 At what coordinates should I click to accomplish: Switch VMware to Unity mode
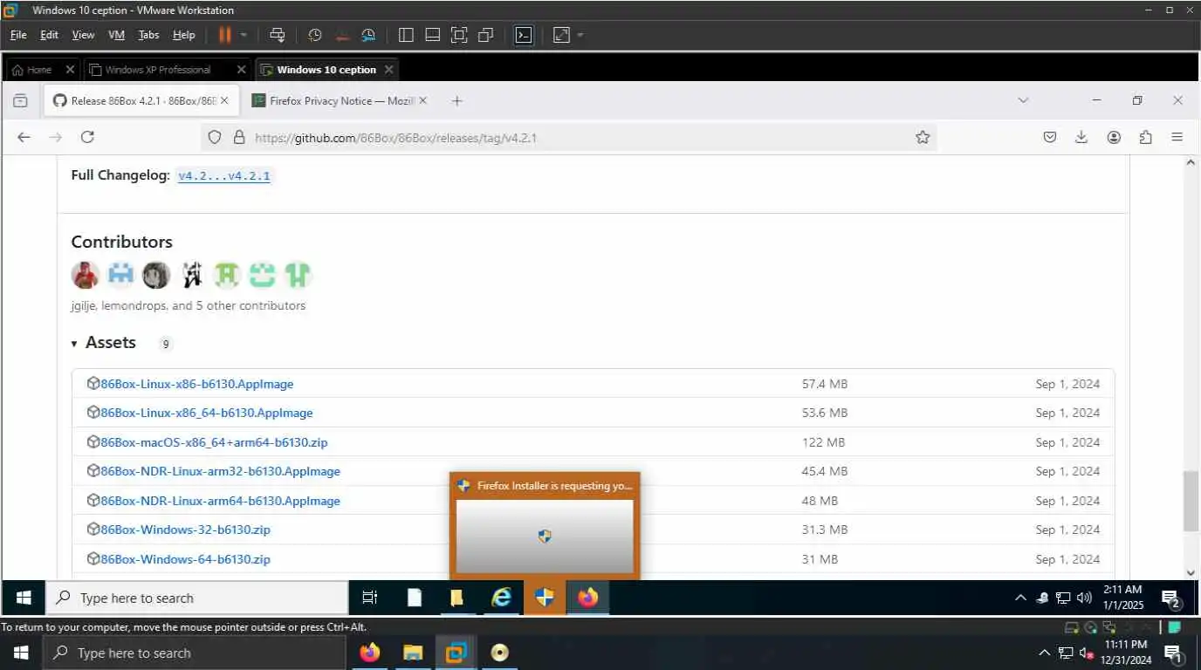coord(486,35)
